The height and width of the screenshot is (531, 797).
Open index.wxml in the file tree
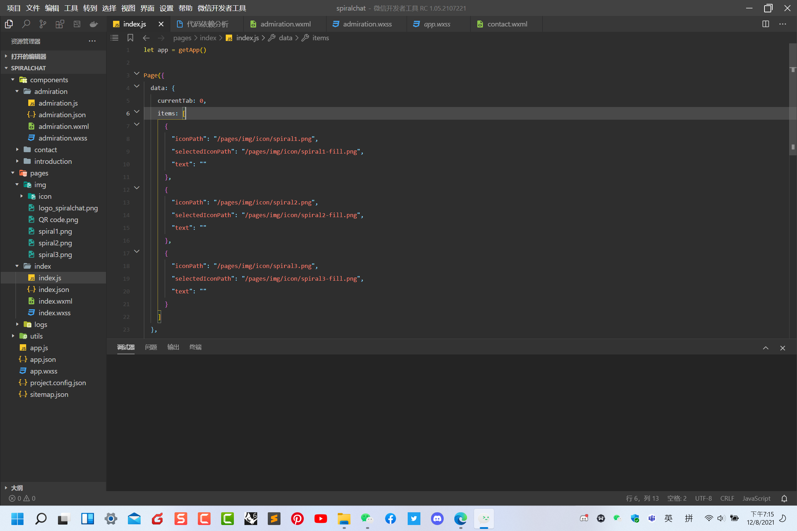55,301
